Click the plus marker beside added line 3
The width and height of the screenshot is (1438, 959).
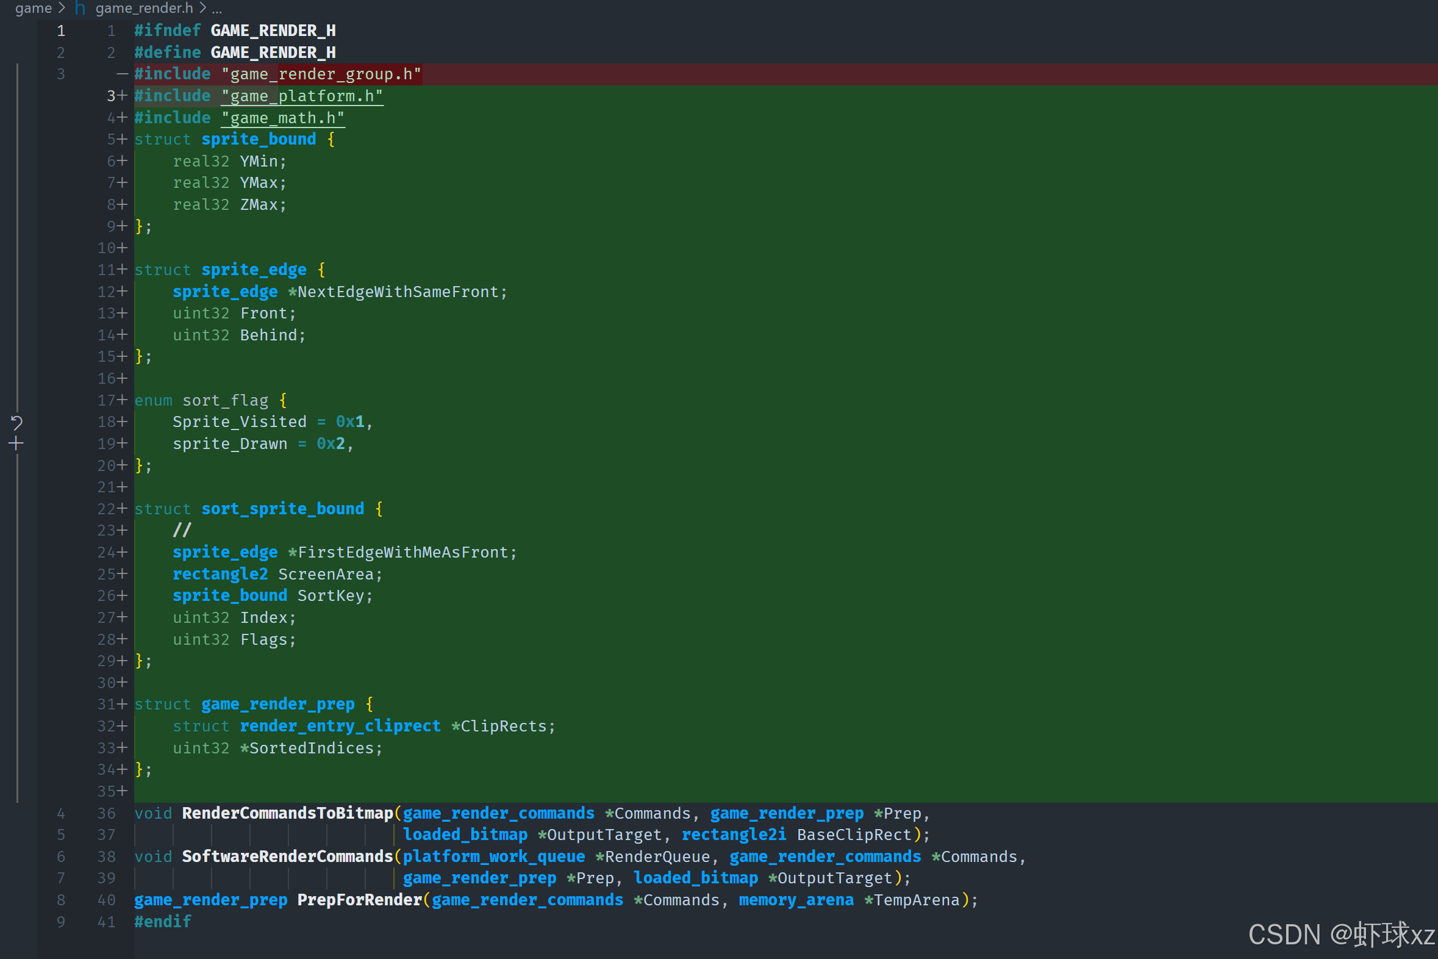click(x=122, y=96)
